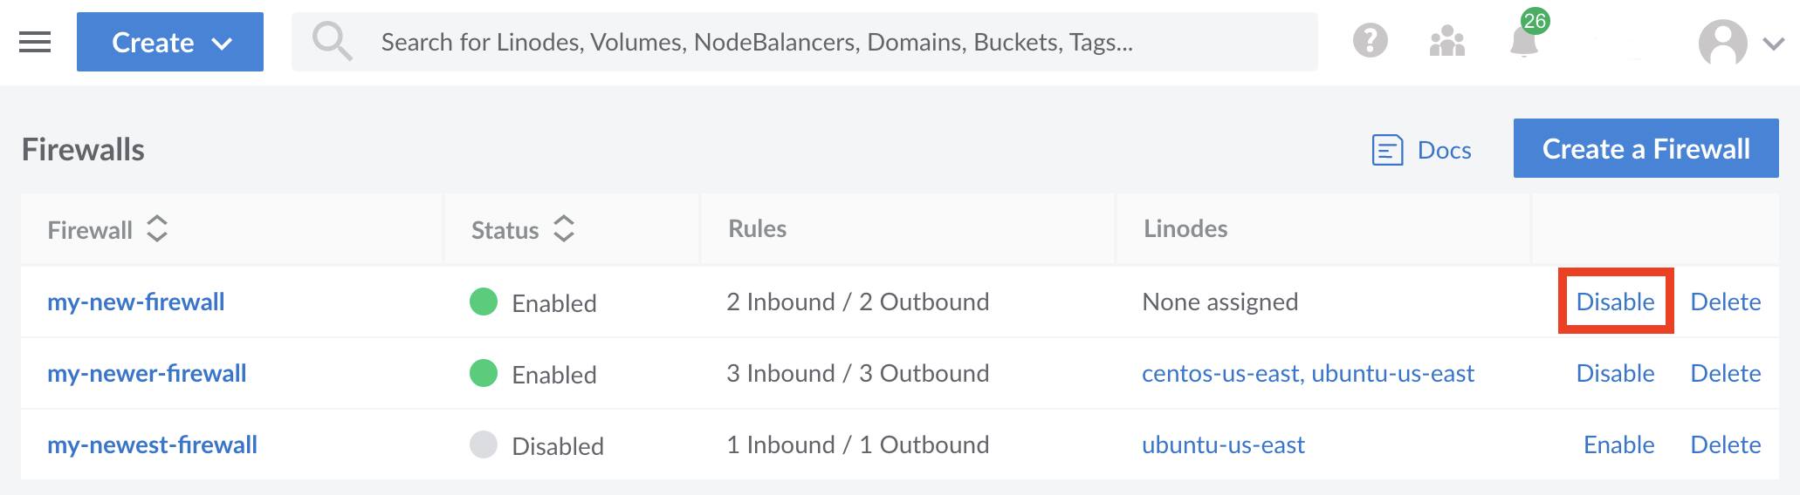Open the notifications bell
Screen dimensions: 1800x495
pyautogui.click(x=1523, y=41)
